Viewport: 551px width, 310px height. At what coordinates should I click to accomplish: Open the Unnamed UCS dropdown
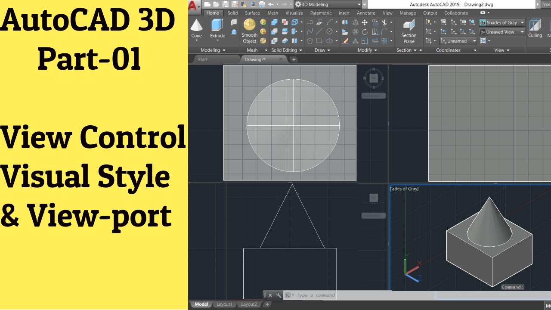pyautogui.click(x=458, y=41)
